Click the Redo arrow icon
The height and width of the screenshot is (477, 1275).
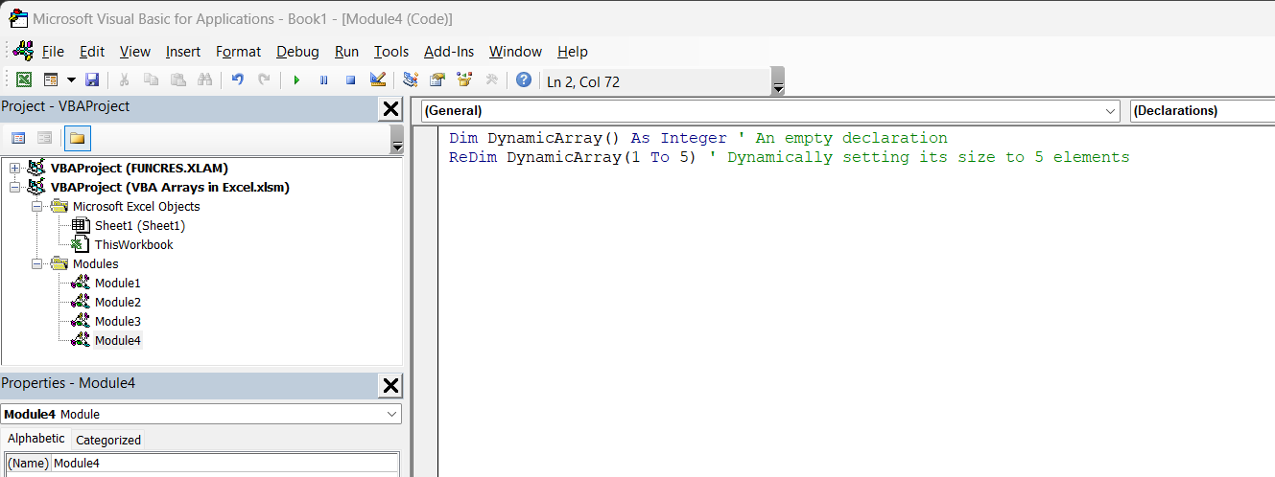pos(264,80)
